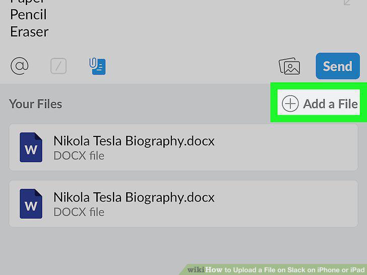Tap the @ mention icon
Viewport: 367px width, 275px height.
click(x=20, y=66)
